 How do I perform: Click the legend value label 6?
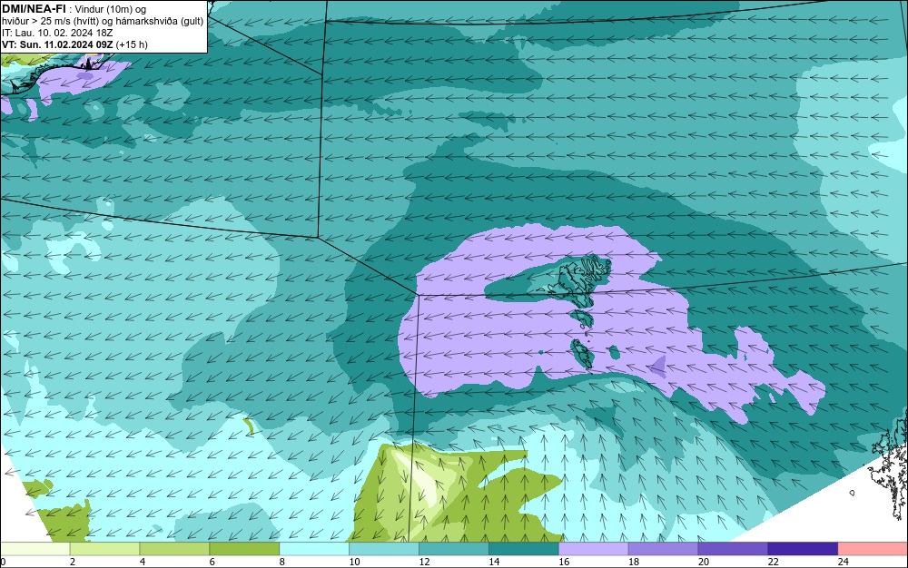point(212,562)
